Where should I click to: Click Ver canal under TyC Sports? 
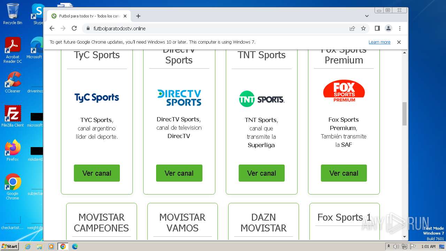(x=97, y=173)
